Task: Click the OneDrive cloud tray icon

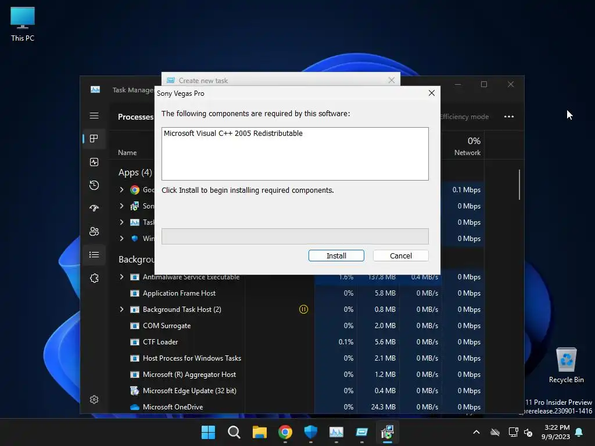Action: point(495,432)
